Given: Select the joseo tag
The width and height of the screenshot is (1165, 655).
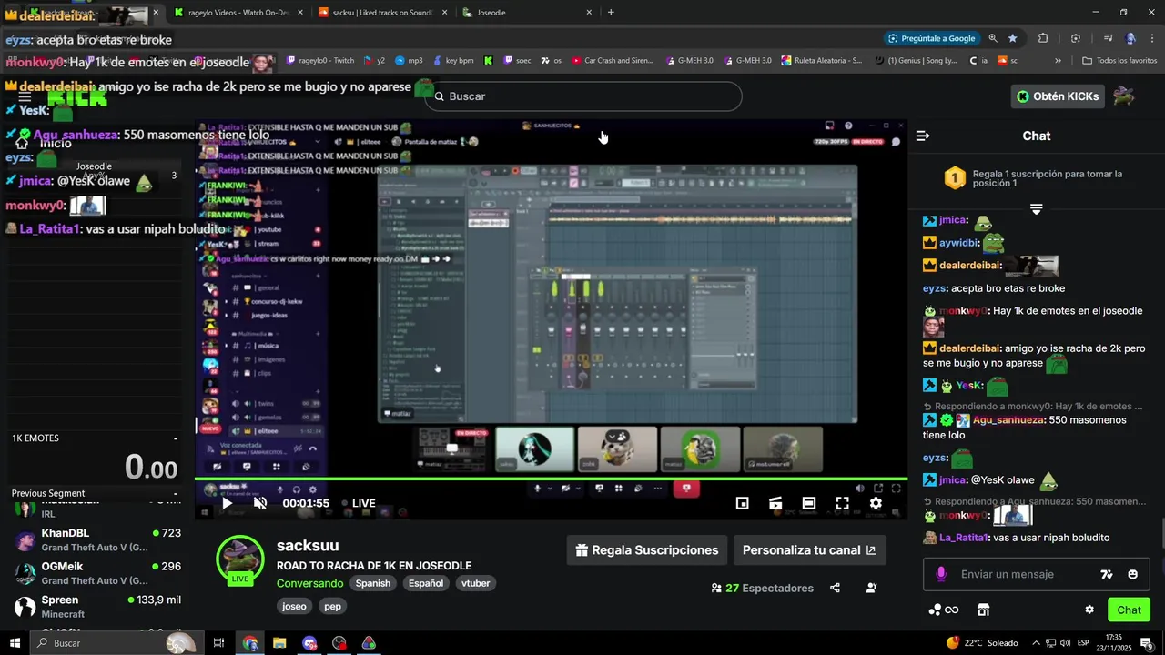Looking at the screenshot, I should (x=294, y=606).
